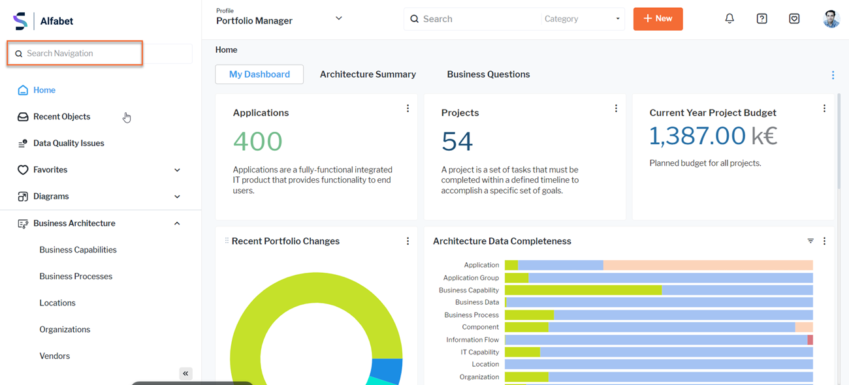Expand the Diagrams navigation section

[177, 196]
